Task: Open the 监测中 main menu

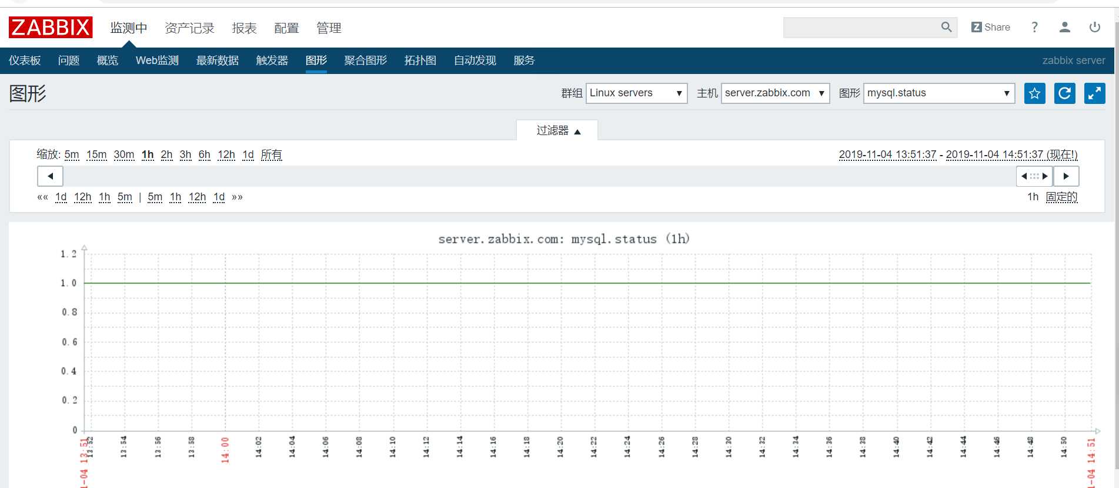Action: point(129,28)
